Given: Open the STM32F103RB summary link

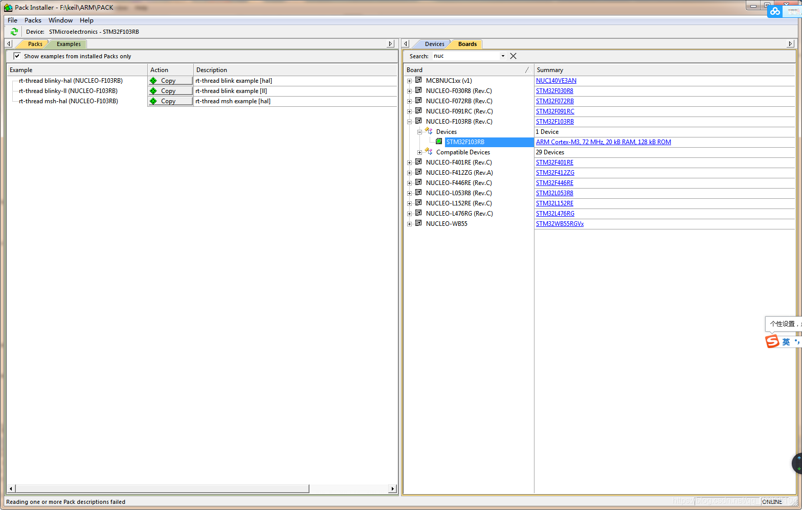Looking at the screenshot, I should (555, 122).
